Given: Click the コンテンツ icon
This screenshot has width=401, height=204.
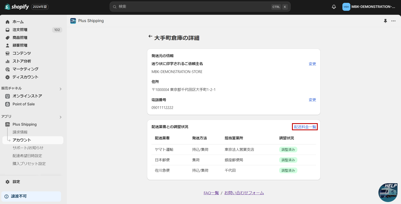Looking at the screenshot, I should point(7,53).
